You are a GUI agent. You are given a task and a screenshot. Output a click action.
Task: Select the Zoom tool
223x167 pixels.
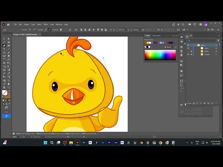[9, 87]
